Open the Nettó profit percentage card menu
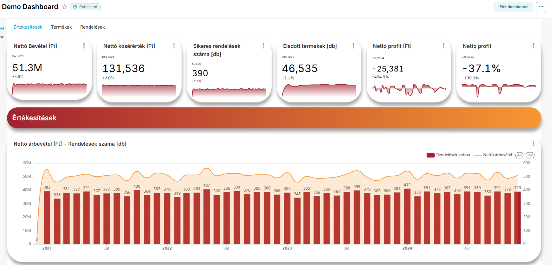This screenshot has width=552, height=265. coord(534,46)
